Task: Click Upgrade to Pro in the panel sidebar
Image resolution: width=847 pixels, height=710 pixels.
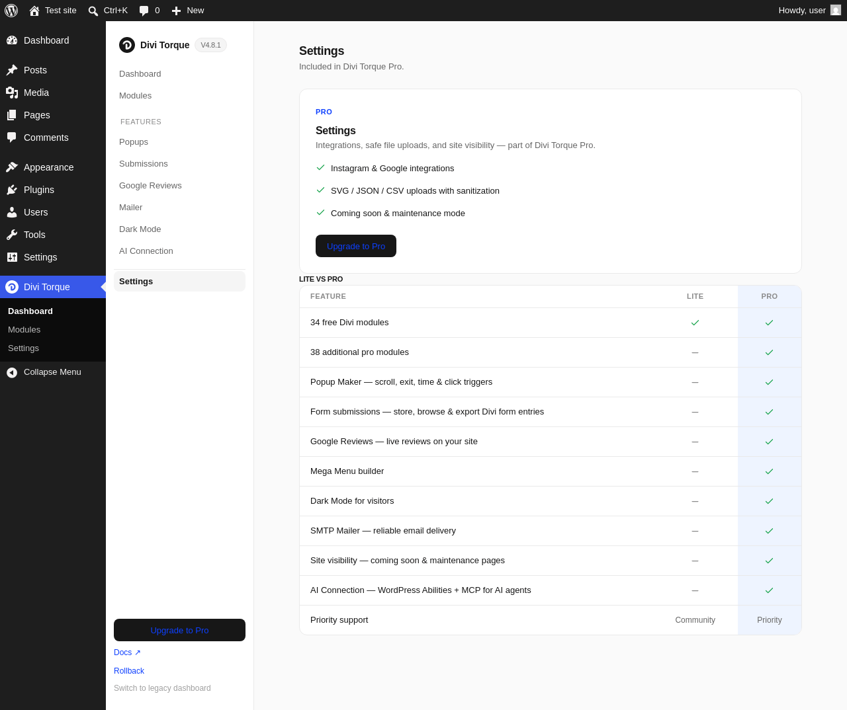Action: tap(179, 630)
